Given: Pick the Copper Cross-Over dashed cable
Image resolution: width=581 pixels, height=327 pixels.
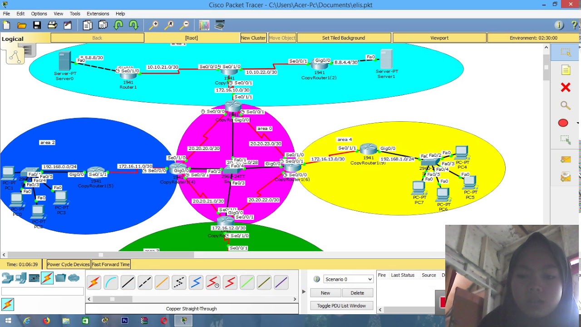Looking at the screenshot, I should point(145,282).
